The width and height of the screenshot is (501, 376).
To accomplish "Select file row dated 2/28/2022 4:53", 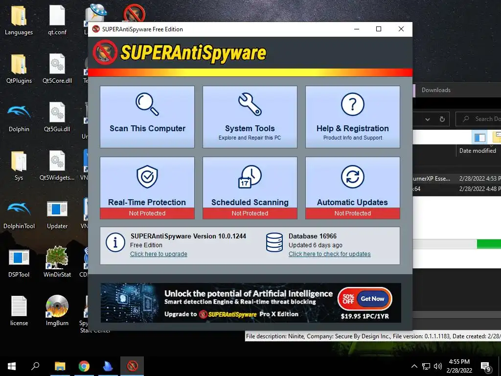I will (x=456, y=179).
